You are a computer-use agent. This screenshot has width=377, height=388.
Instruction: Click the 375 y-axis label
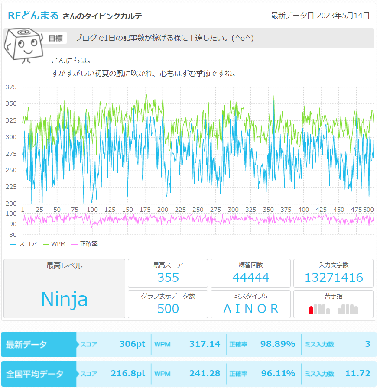tap(11, 87)
